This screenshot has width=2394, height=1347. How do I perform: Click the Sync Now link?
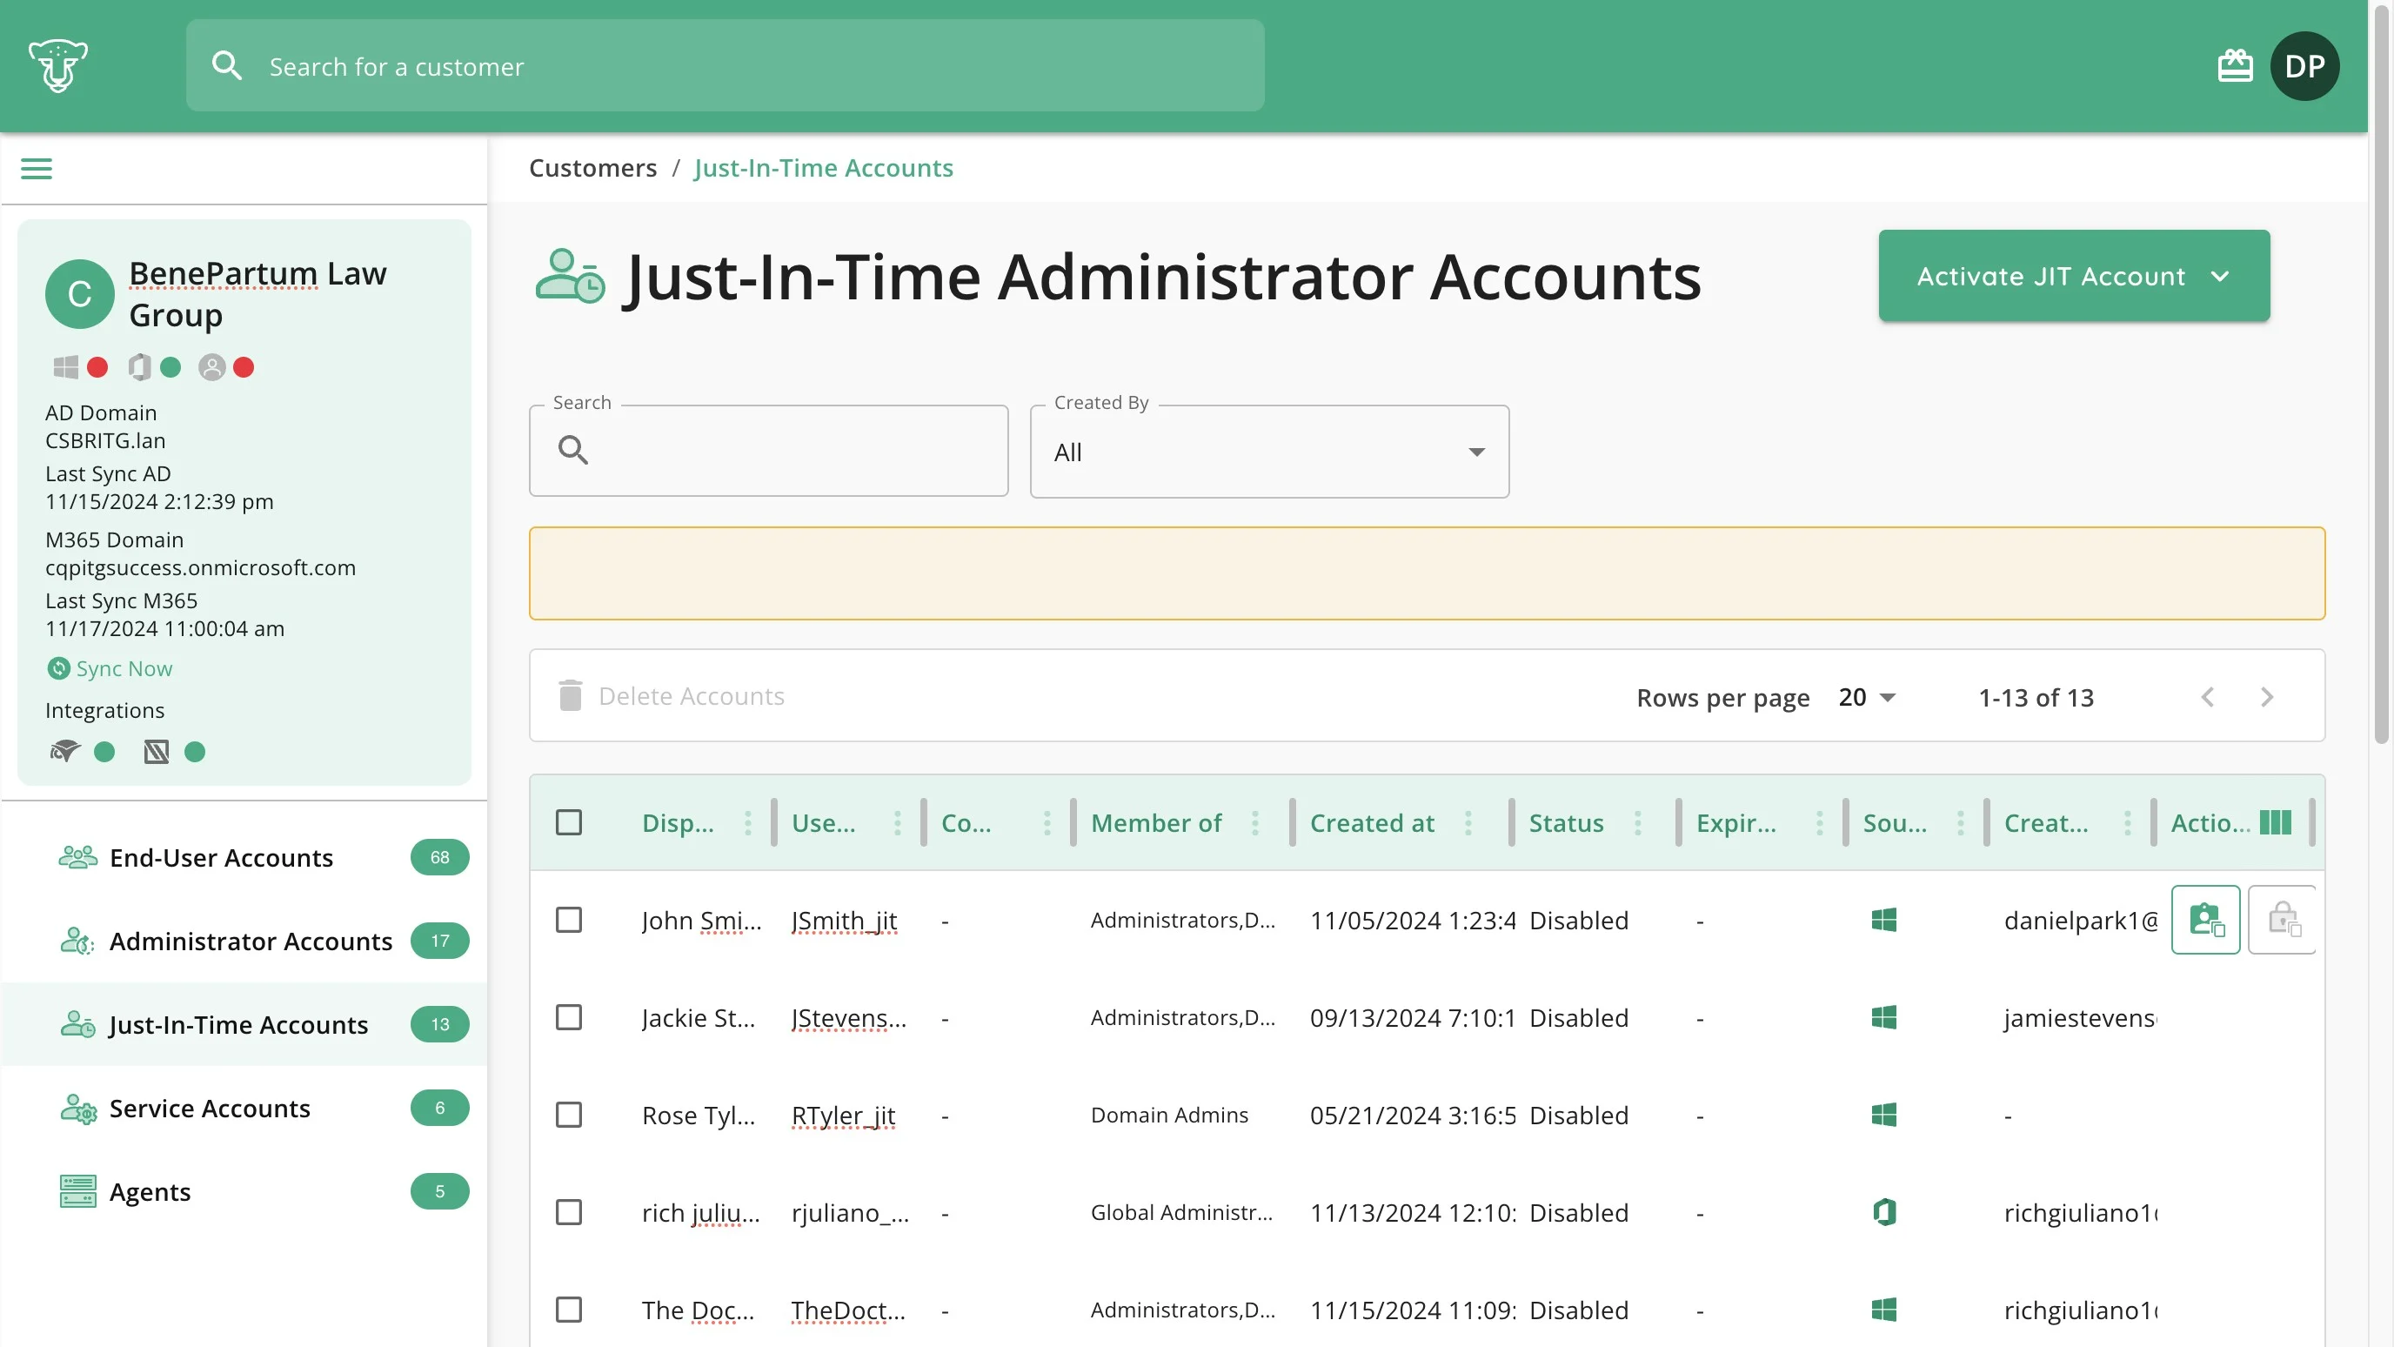(x=124, y=668)
